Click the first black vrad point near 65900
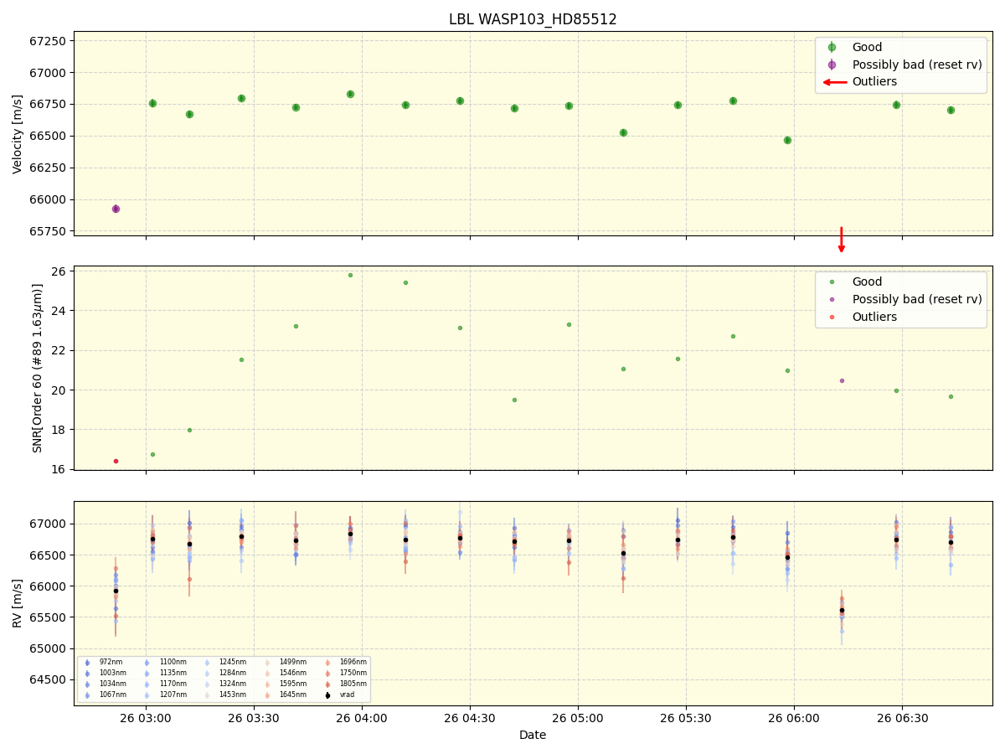 116,591
